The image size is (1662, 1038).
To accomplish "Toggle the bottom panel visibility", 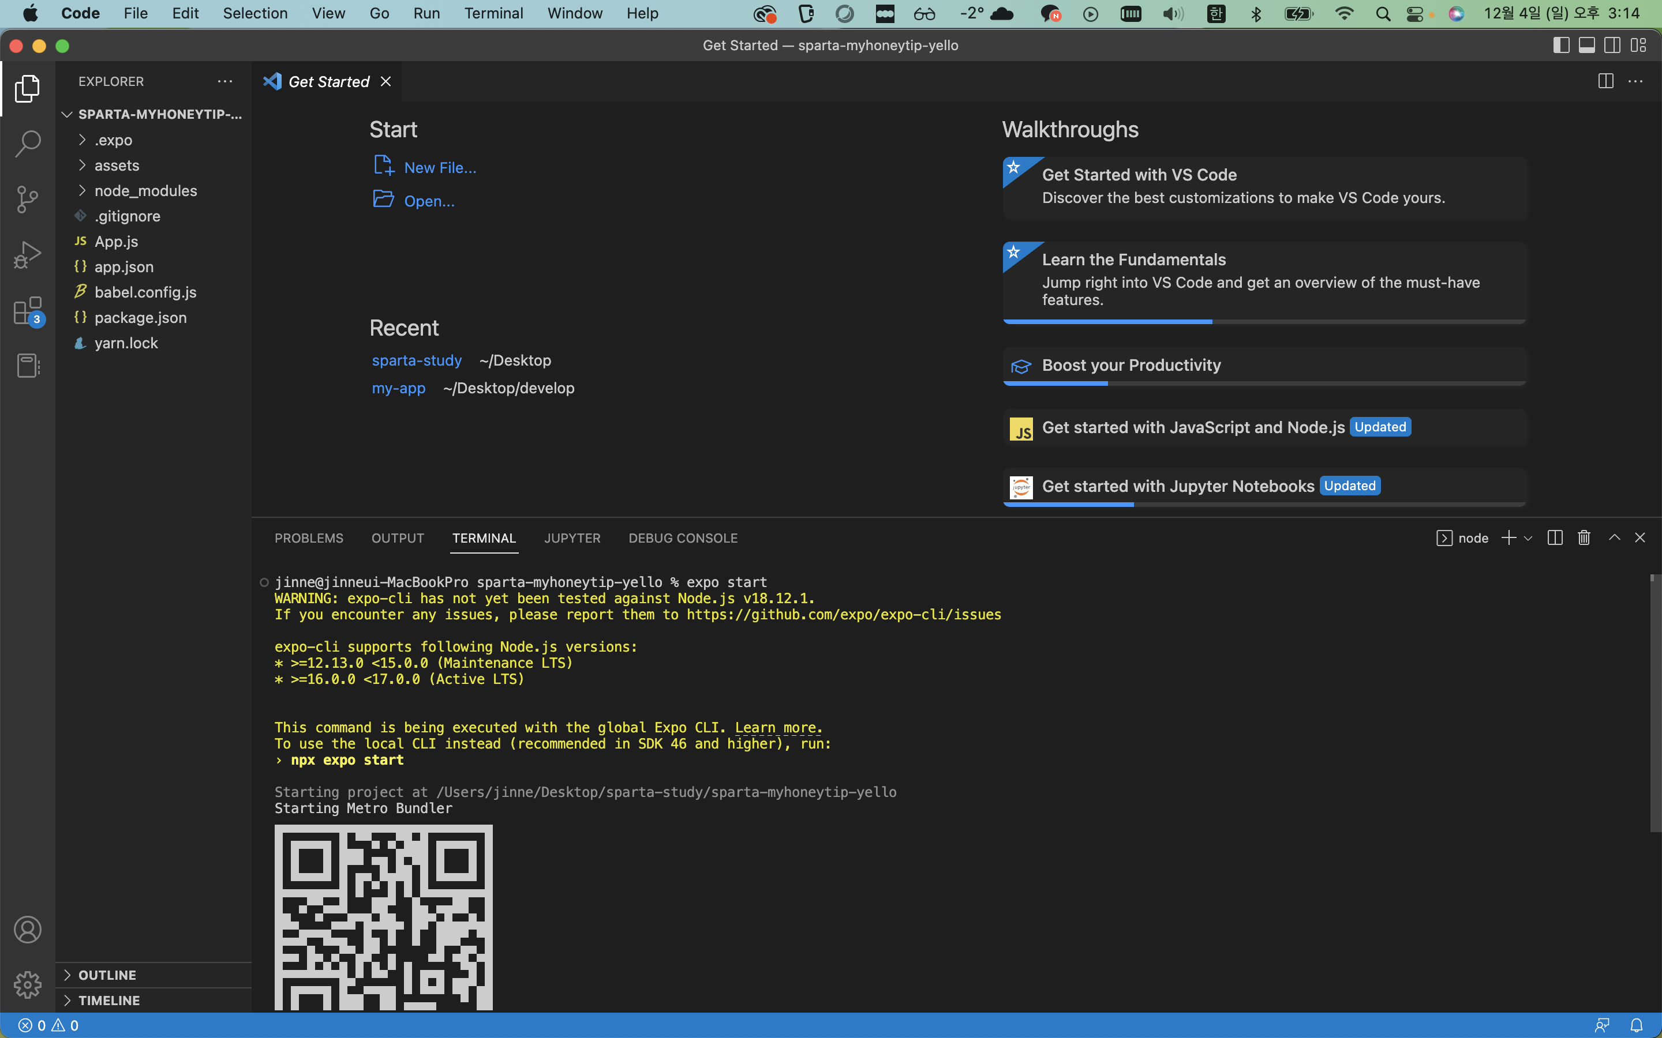I will click(1587, 46).
